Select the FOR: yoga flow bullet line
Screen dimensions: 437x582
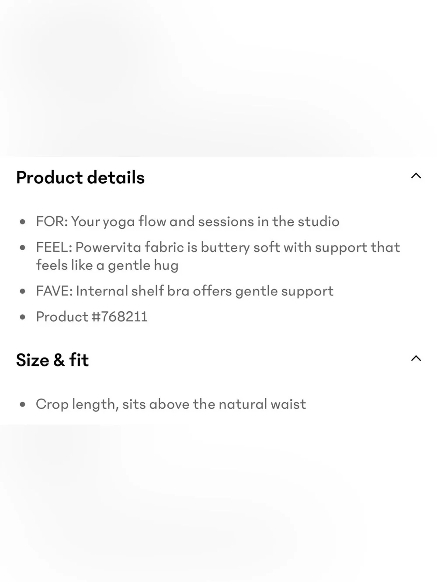187,222
